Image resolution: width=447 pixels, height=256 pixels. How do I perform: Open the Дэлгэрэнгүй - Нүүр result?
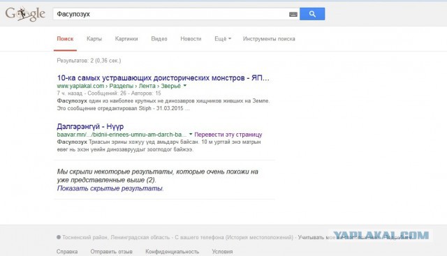pos(90,126)
